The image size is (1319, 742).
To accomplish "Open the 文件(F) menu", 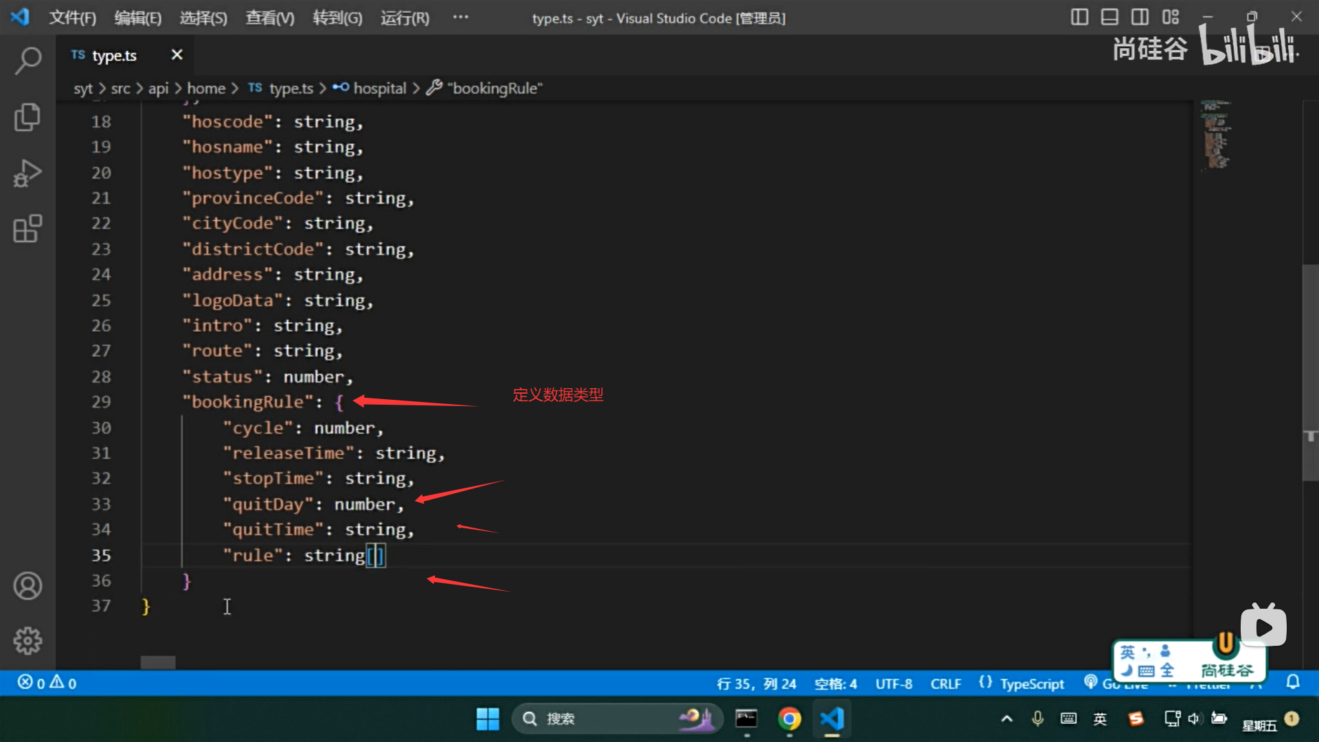I will (72, 18).
